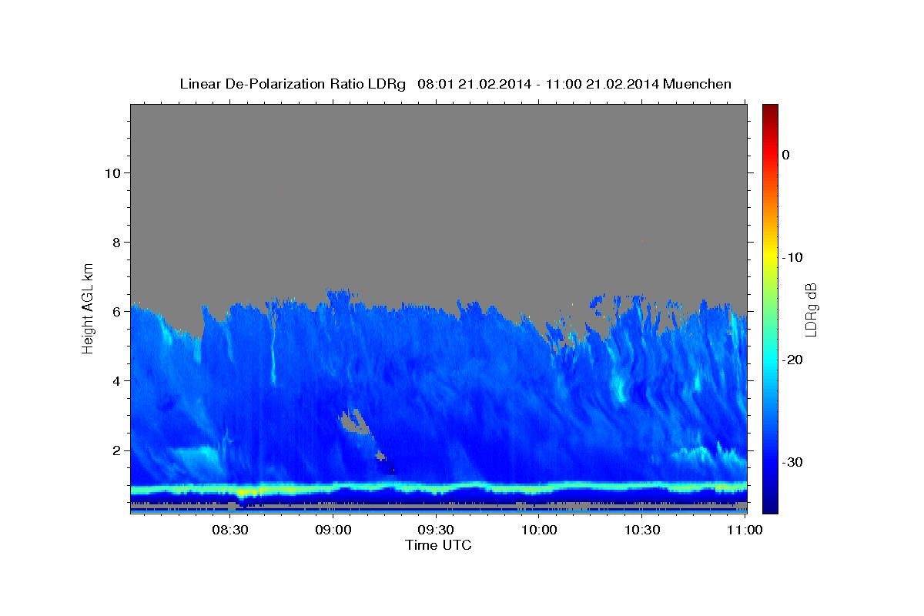Click the height tick label 8

click(x=115, y=242)
